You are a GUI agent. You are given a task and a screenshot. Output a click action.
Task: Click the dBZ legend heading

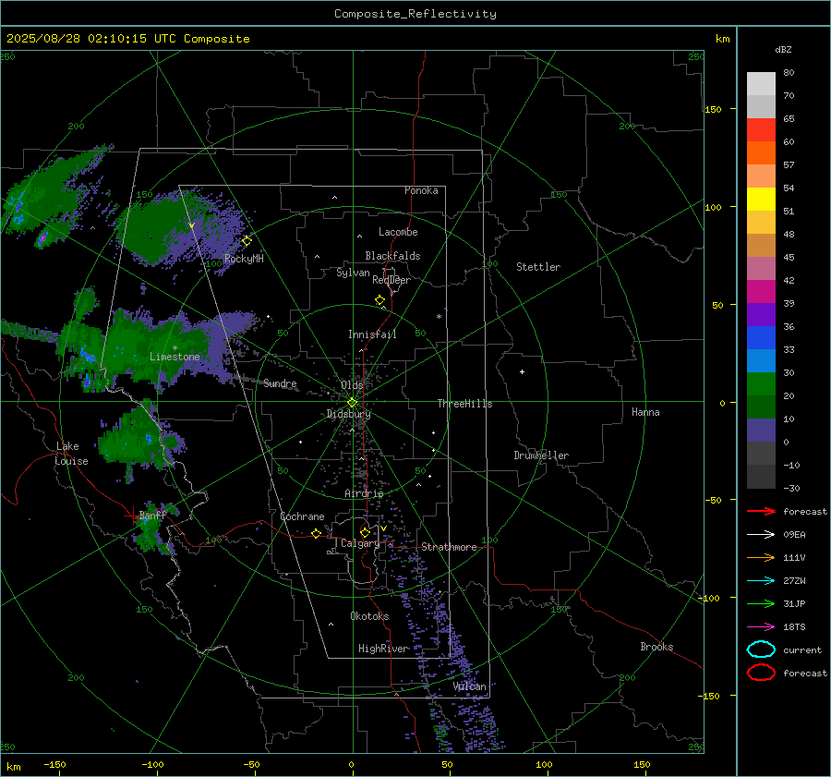tap(783, 50)
